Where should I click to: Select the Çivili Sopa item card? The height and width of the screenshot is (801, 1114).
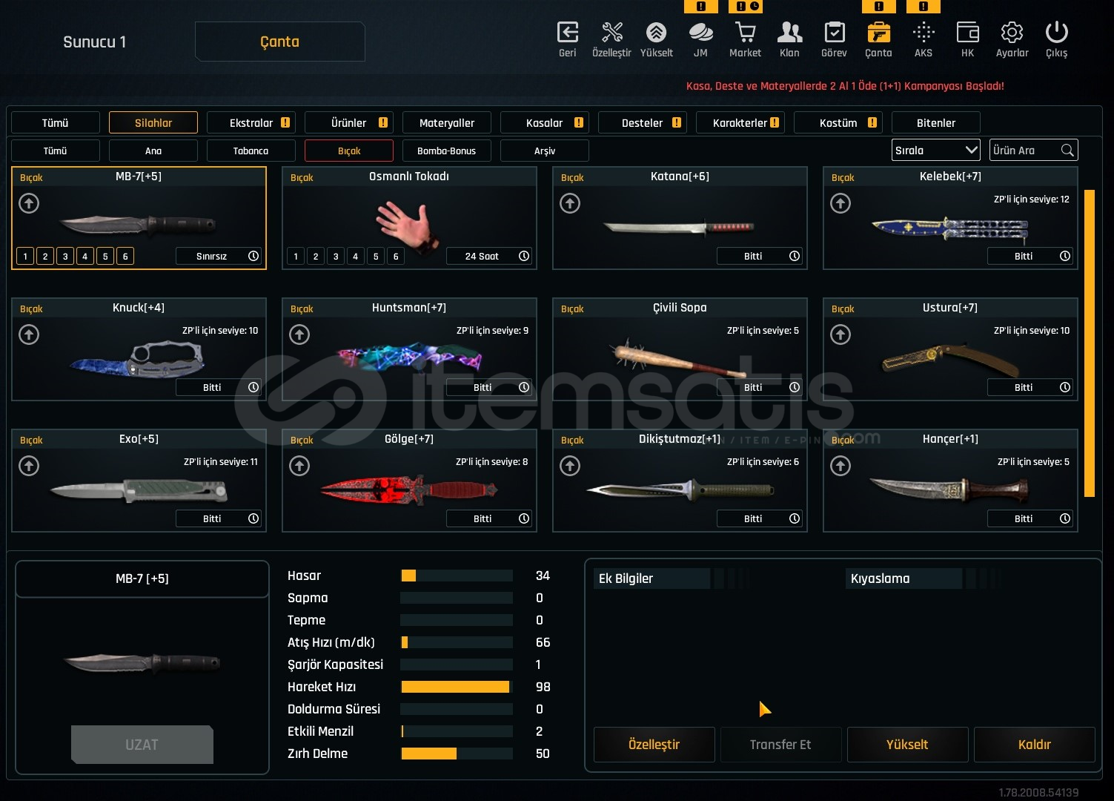click(680, 349)
